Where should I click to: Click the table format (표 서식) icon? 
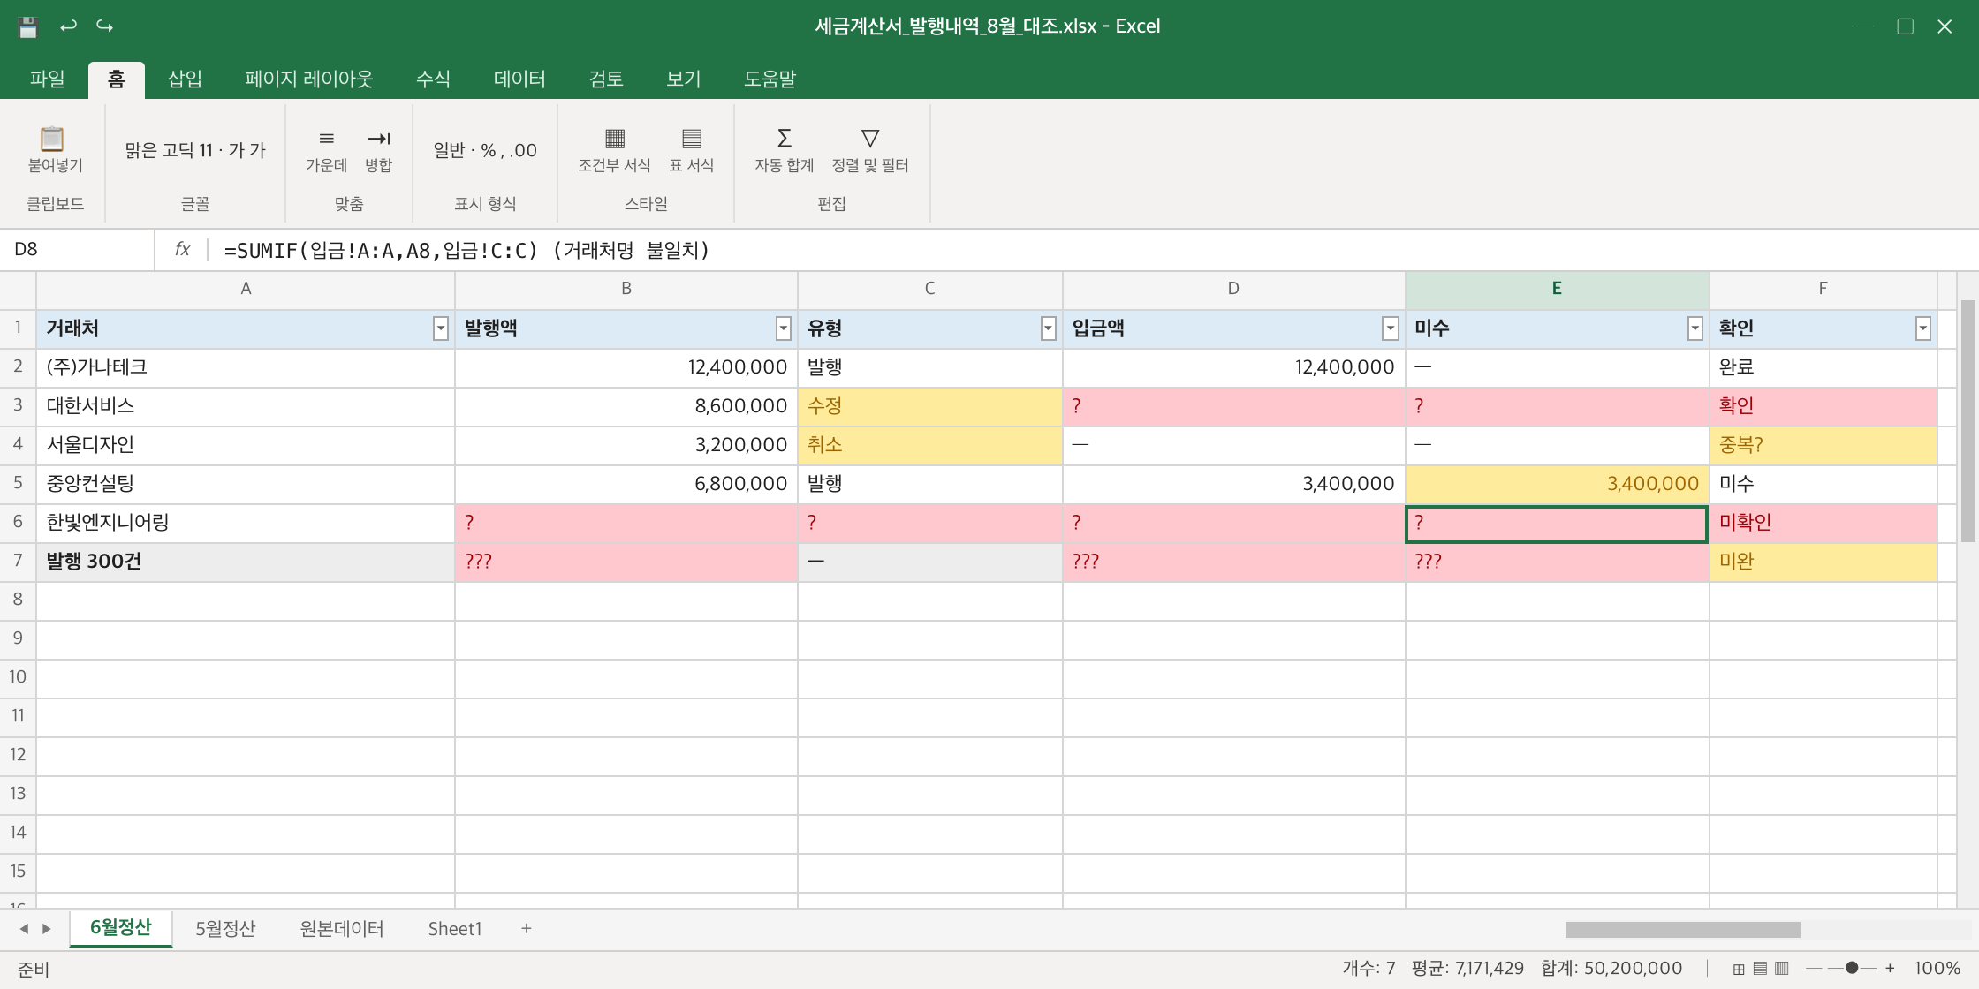(692, 139)
